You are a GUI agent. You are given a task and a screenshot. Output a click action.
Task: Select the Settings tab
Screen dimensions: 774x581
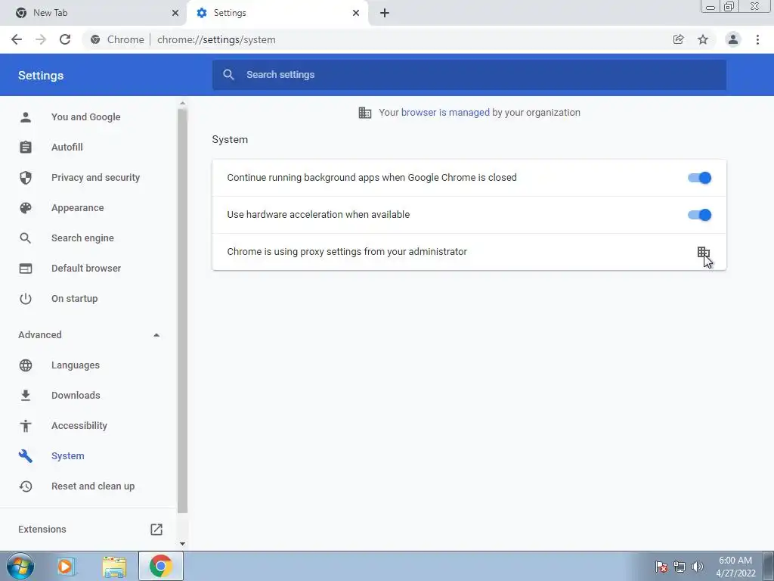tap(277, 13)
